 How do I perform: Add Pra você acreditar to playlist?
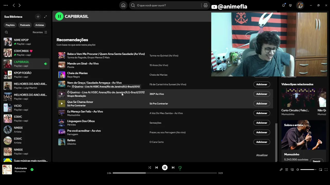click(x=262, y=132)
